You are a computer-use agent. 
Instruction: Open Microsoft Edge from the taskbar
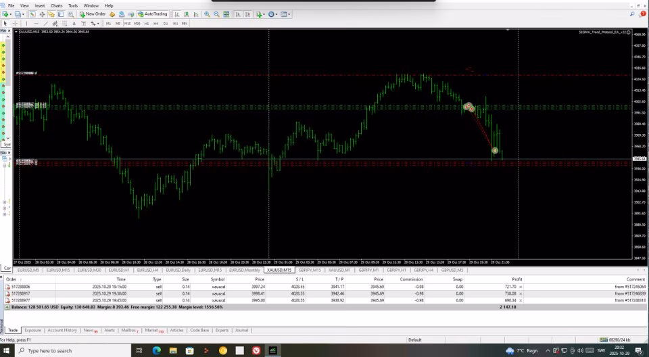[x=156, y=351]
